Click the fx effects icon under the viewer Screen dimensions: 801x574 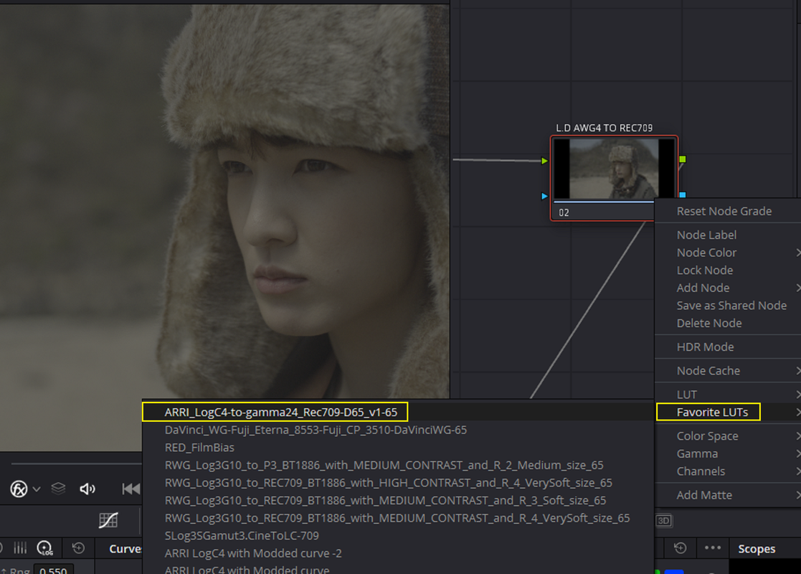coord(19,489)
